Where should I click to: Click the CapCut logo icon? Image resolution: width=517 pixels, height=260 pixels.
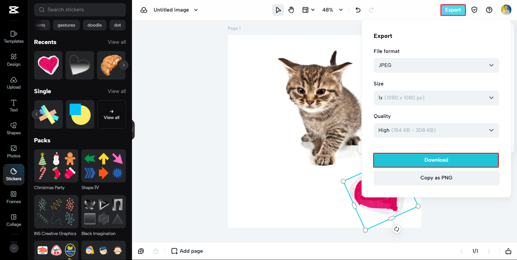[13, 10]
